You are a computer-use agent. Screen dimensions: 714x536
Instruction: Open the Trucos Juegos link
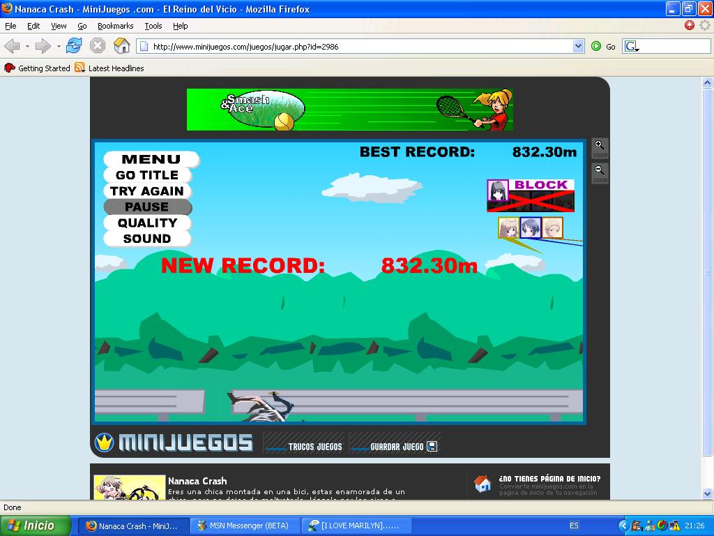(x=314, y=447)
